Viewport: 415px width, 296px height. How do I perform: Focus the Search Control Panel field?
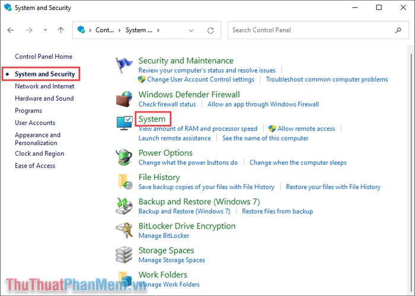pos(318,30)
